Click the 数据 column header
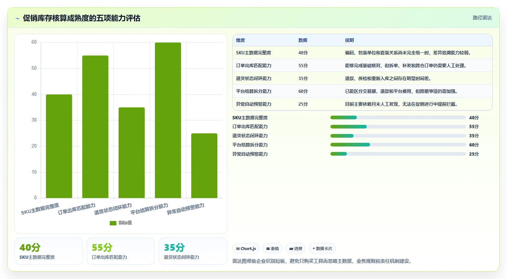 (303, 40)
